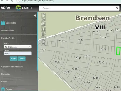
Task: Click the CARTO globe logo
Action: [x=18, y=8]
